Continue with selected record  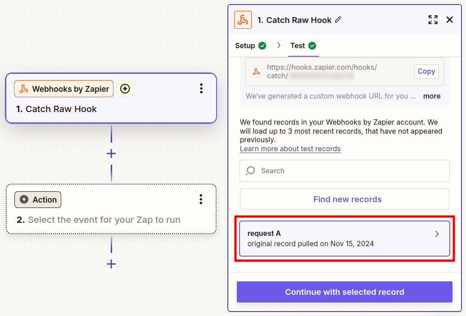(x=344, y=292)
